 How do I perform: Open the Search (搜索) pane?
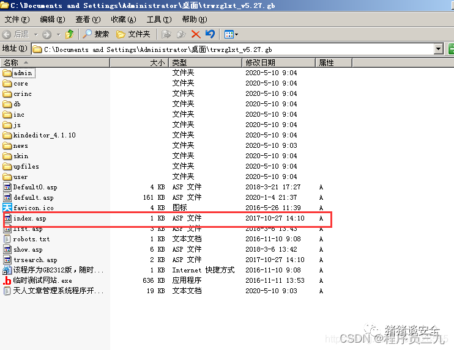tap(95, 34)
